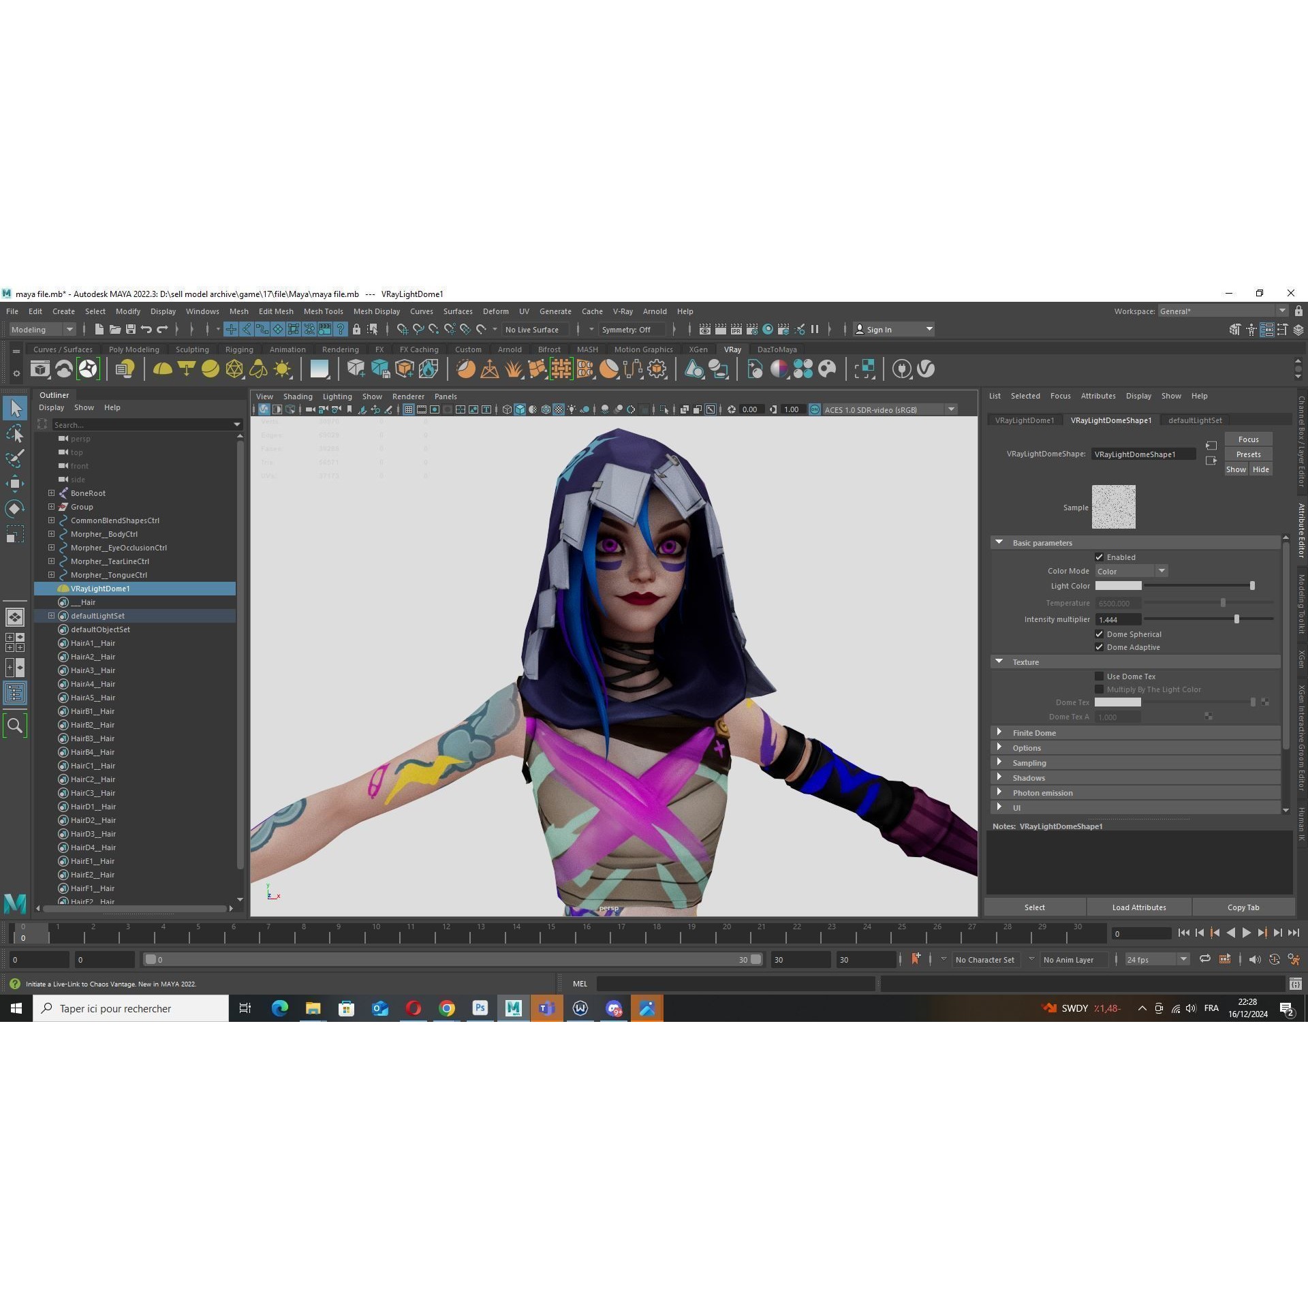Click the Presets button

pyautogui.click(x=1248, y=454)
